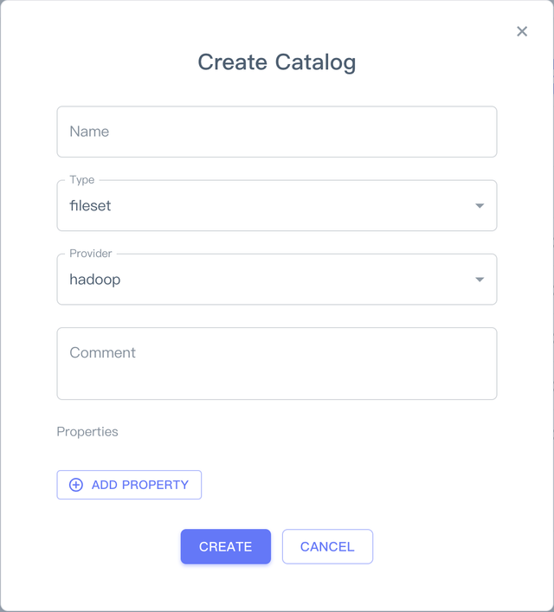
Task: Click the Type dropdown arrow
Action: click(x=480, y=206)
